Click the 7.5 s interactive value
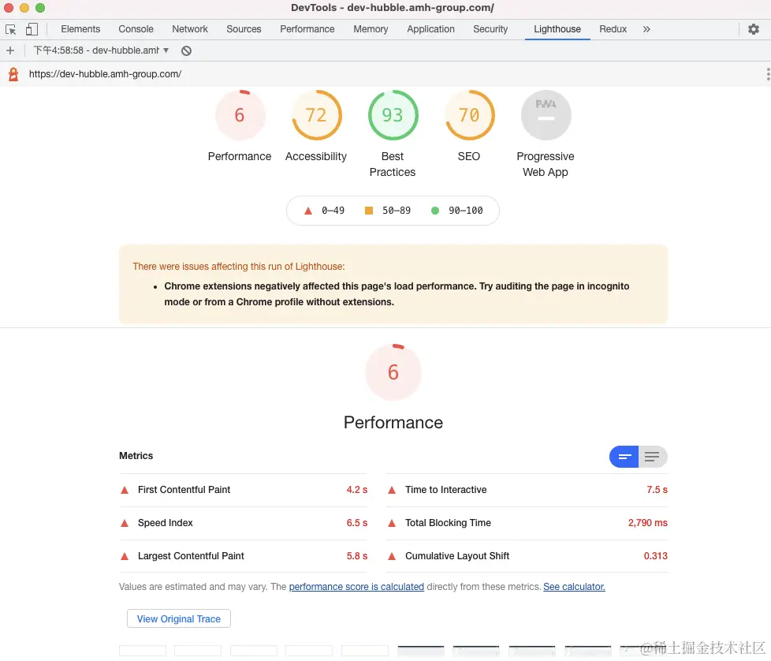 [657, 490]
